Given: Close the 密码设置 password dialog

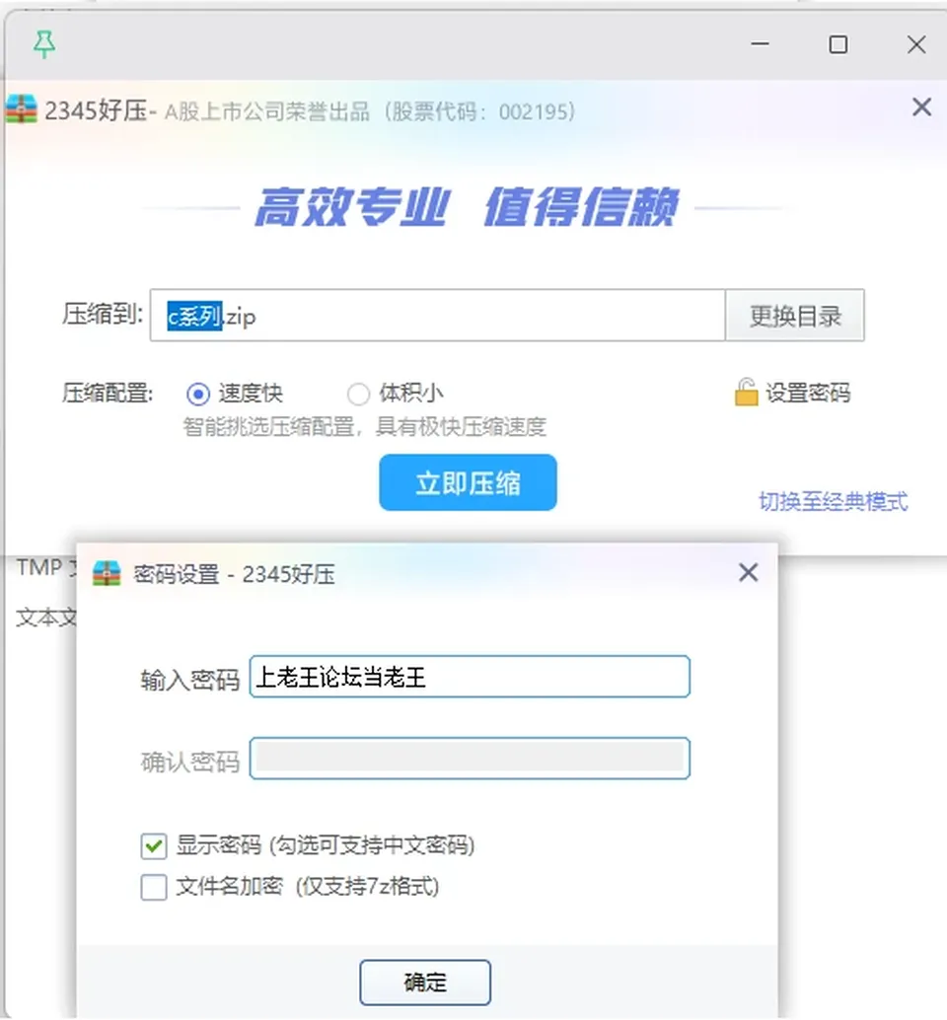Looking at the screenshot, I should pyautogui.click(x=749, y=572).
